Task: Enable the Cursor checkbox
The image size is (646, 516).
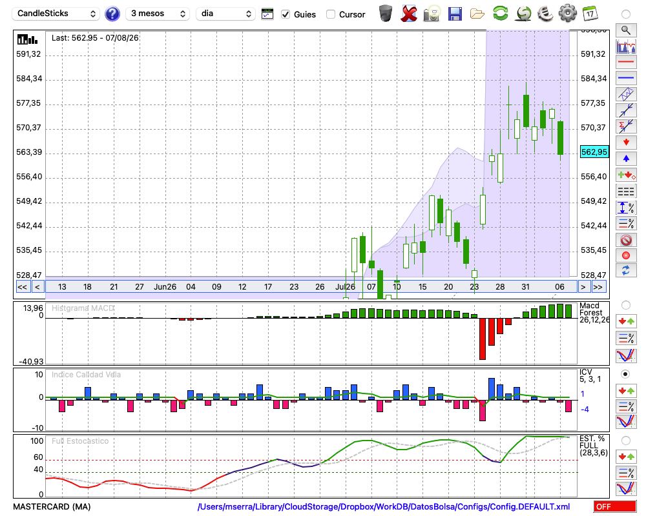Action: (330, 14)
